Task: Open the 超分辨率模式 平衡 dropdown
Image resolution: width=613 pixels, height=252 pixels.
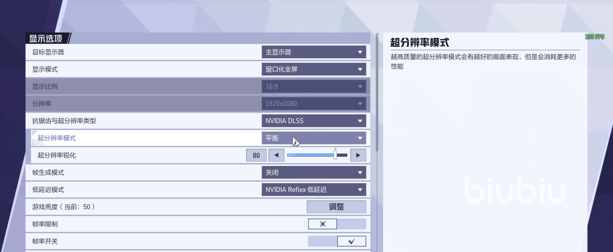Action: tap(314, 138)
